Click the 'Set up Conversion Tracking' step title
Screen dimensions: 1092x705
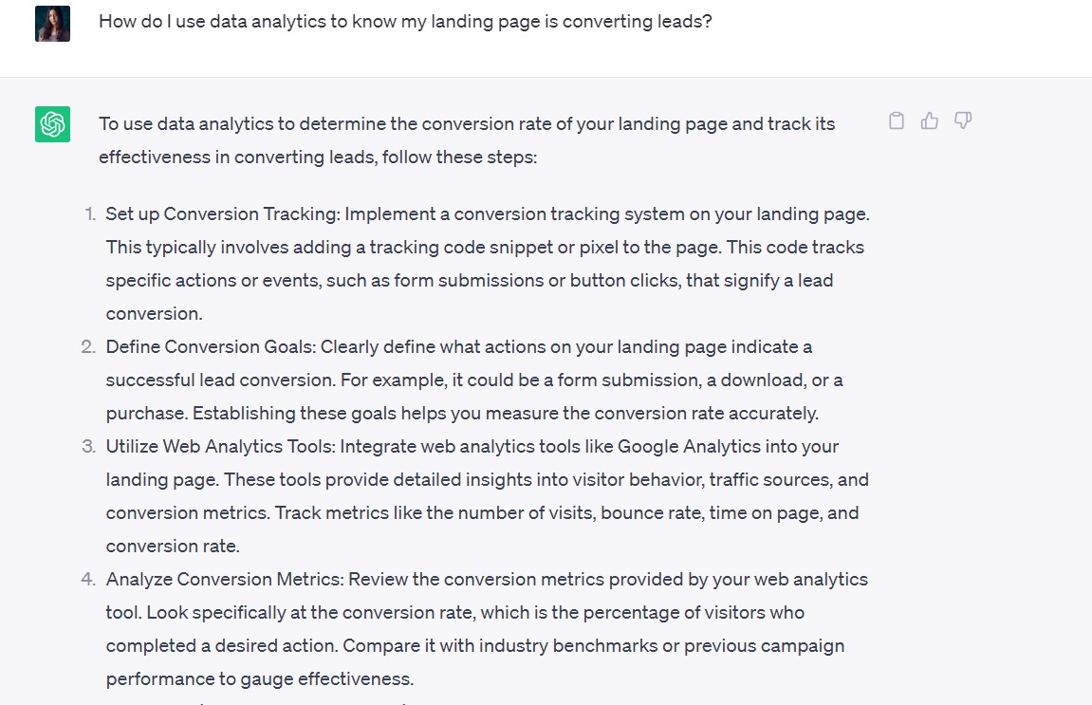[222, 214]
